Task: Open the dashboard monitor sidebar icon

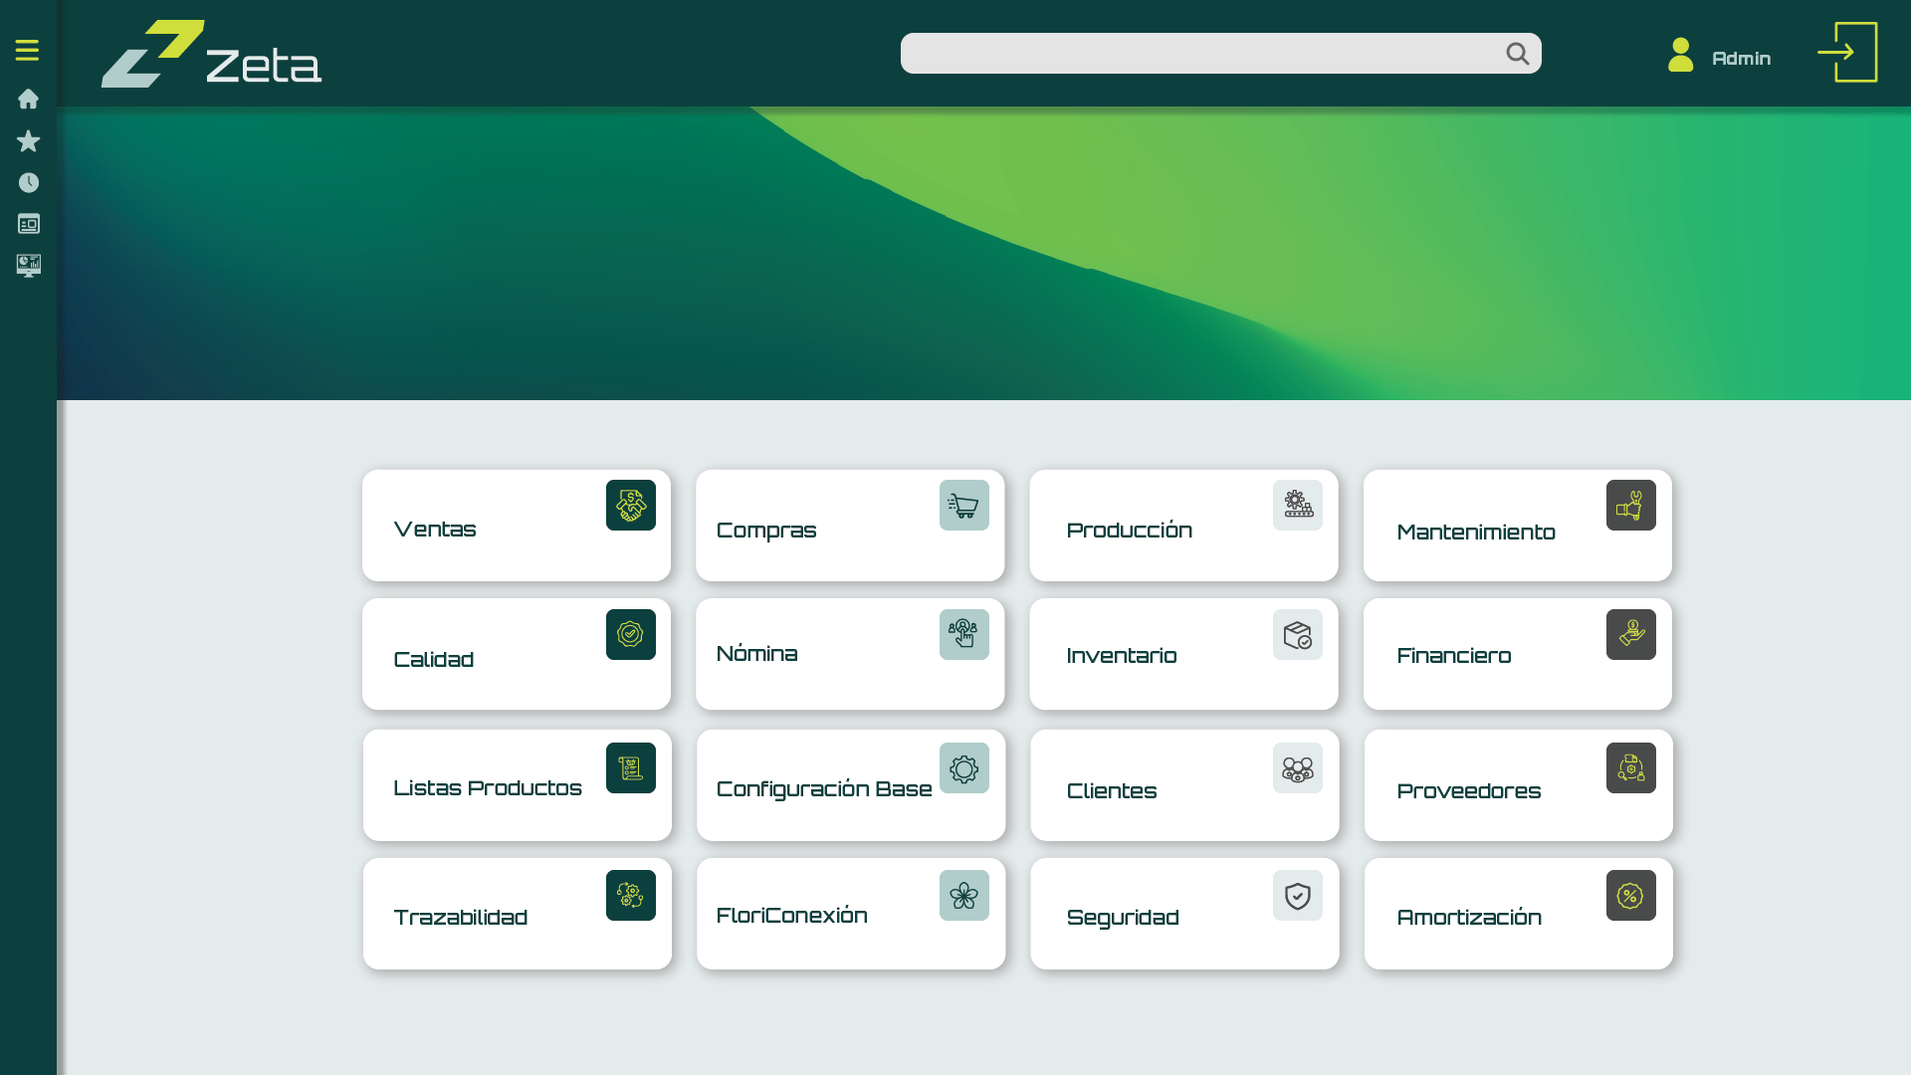Action: (x=28, y=266)
